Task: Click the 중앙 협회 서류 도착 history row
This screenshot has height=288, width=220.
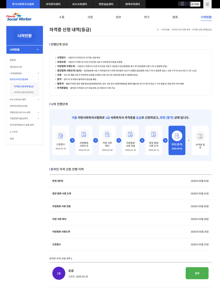Action: click(131, 193)
